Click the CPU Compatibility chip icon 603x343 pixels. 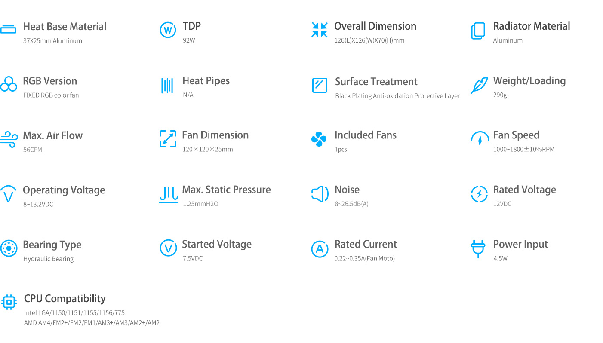click(x=9, y=302)
